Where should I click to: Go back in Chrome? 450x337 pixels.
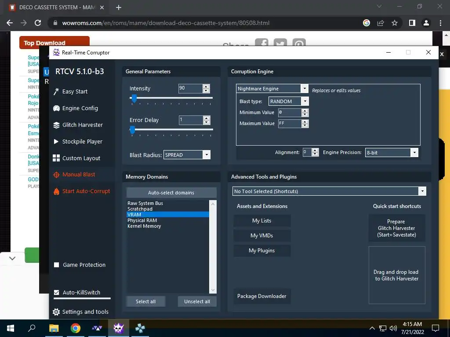[x=10, y=23]
